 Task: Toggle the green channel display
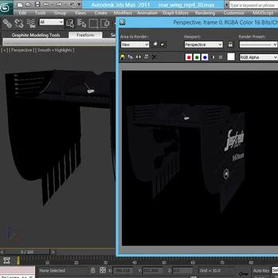[197, 57]
